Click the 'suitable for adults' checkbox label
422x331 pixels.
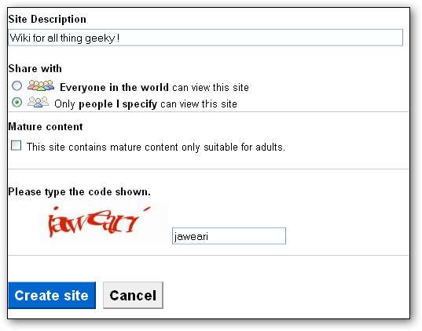pos(156,147)
